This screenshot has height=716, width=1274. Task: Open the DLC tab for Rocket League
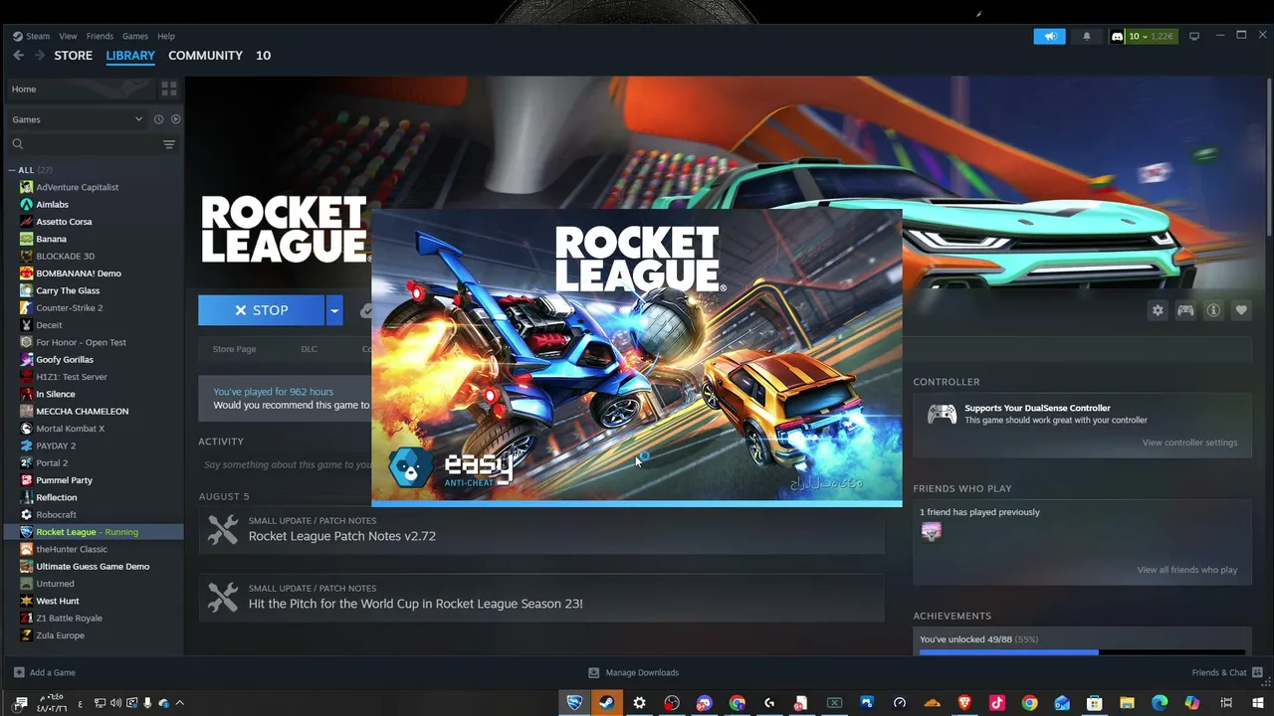309,349
